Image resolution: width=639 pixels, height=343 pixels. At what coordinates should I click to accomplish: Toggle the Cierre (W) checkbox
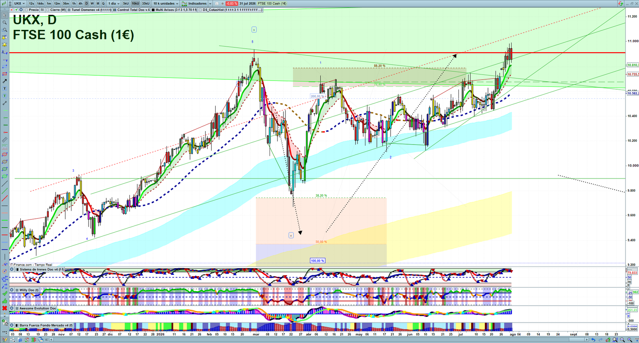pyautogui.click(x=48, y=10)
